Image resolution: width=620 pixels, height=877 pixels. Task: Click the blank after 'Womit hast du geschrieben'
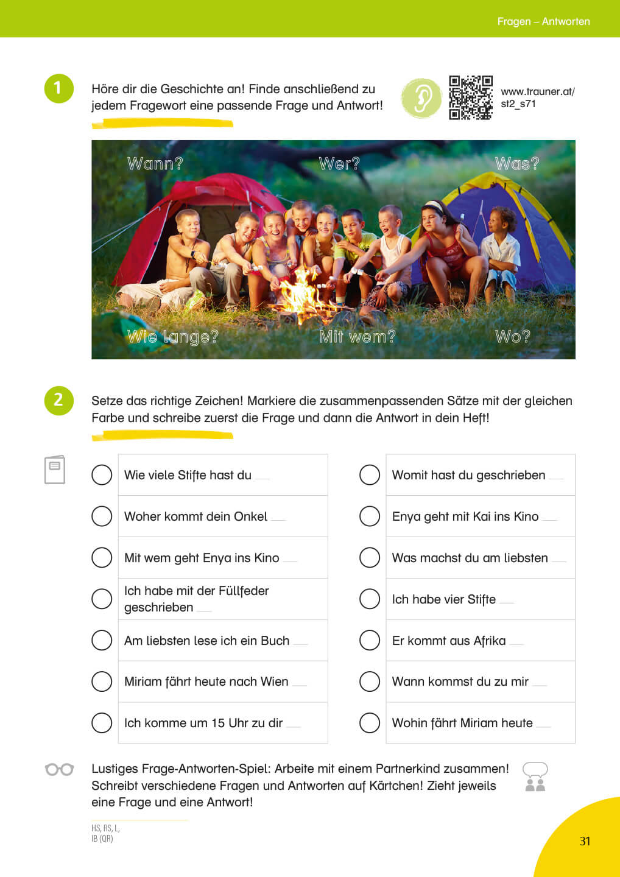557,477
